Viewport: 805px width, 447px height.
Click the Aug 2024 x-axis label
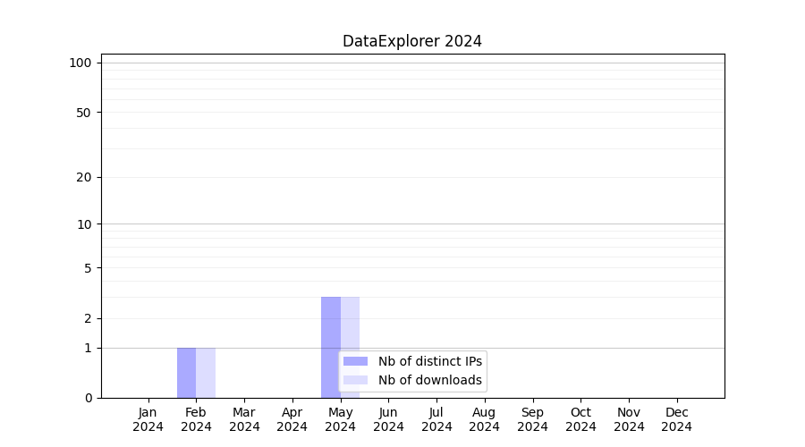(484, 419)
